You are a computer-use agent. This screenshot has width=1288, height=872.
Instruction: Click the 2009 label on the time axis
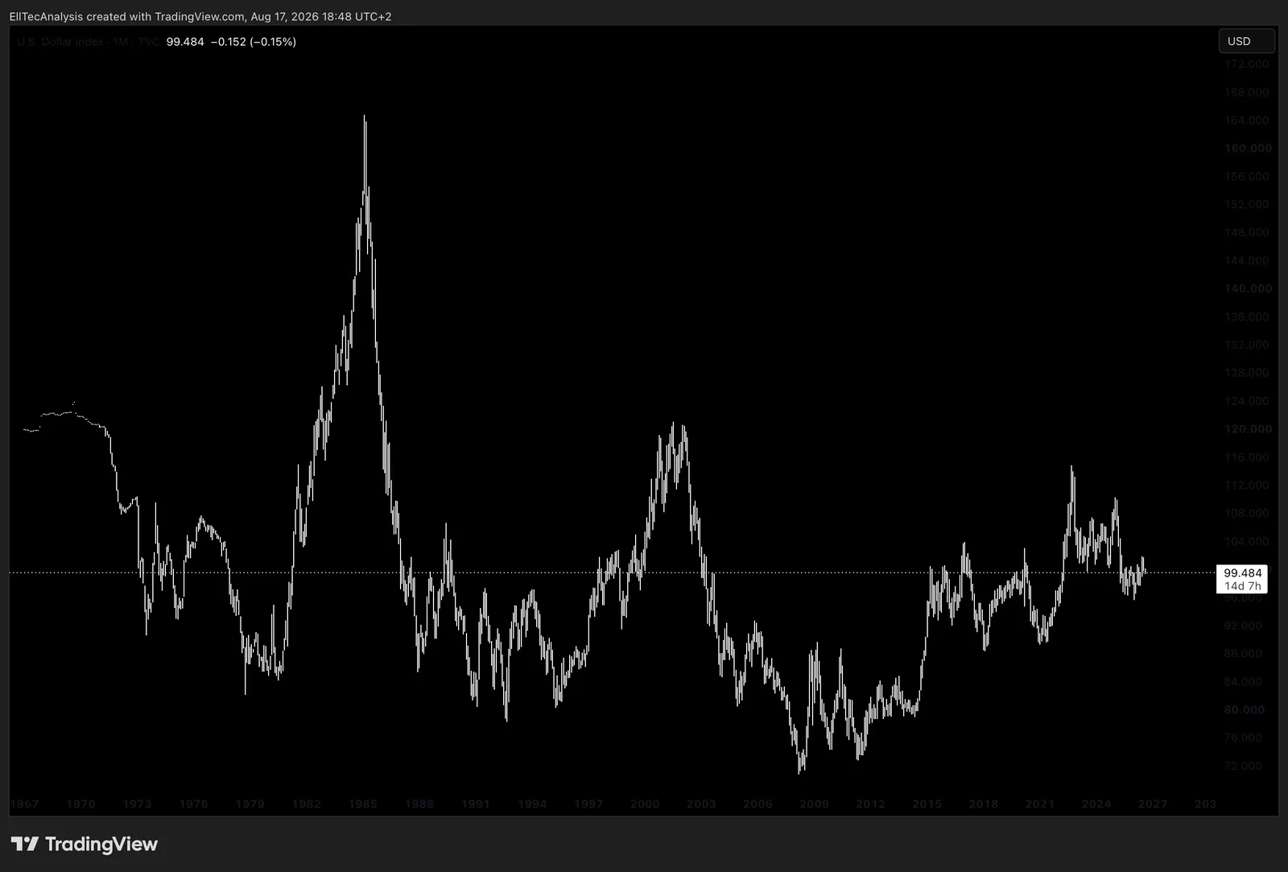coord(814,804)
